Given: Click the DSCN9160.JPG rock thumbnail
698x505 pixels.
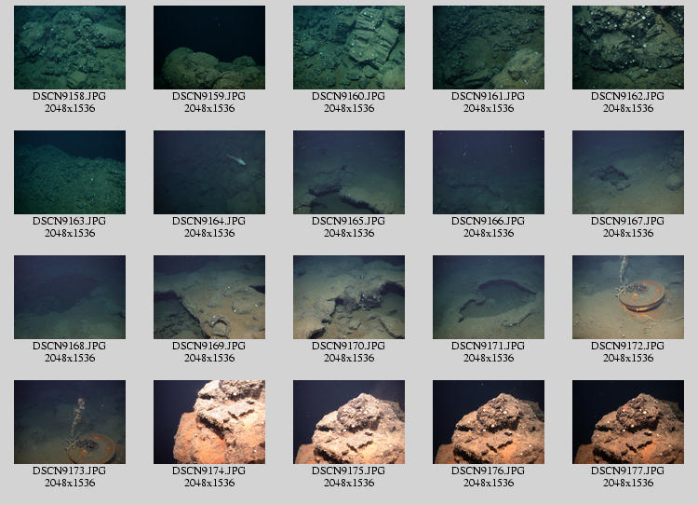Looking at the screenshot, I should tap(349, 48).
